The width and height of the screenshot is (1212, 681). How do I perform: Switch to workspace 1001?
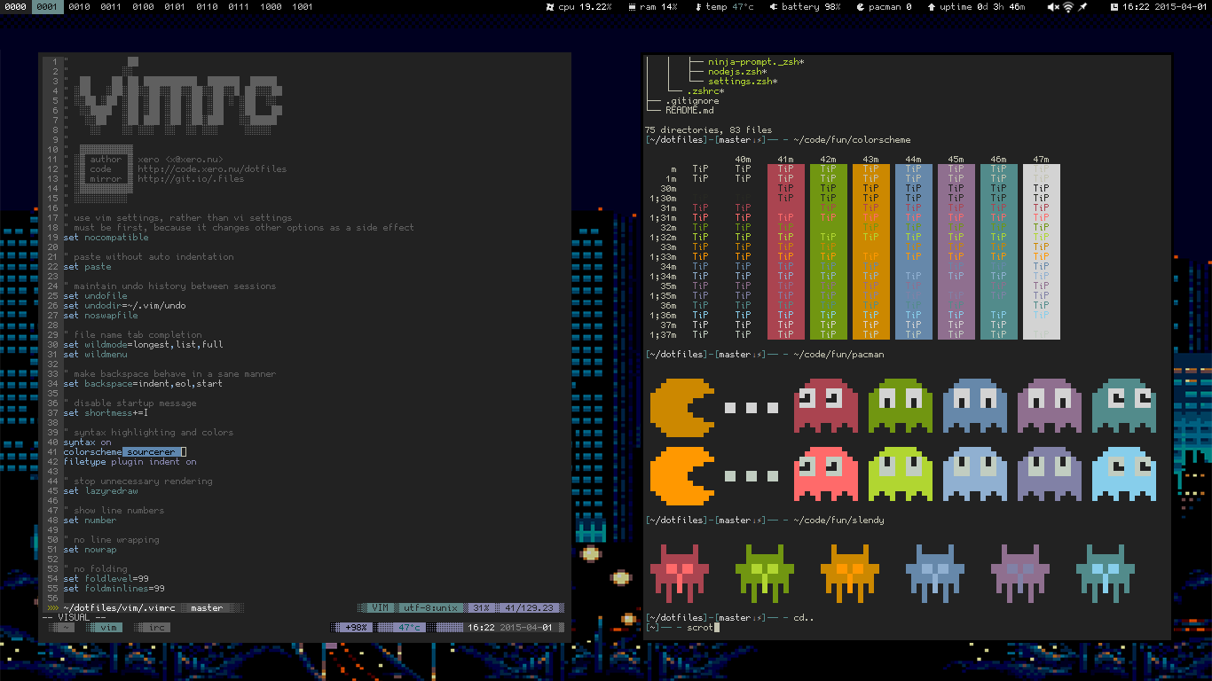[303, 7]
